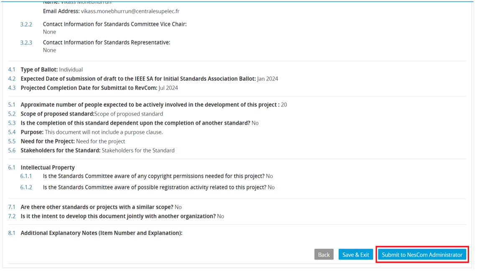Image resolution: width=477 pixels, height=271 pixels.
Task: Click the gray Back button
Action: click(324, 255)
